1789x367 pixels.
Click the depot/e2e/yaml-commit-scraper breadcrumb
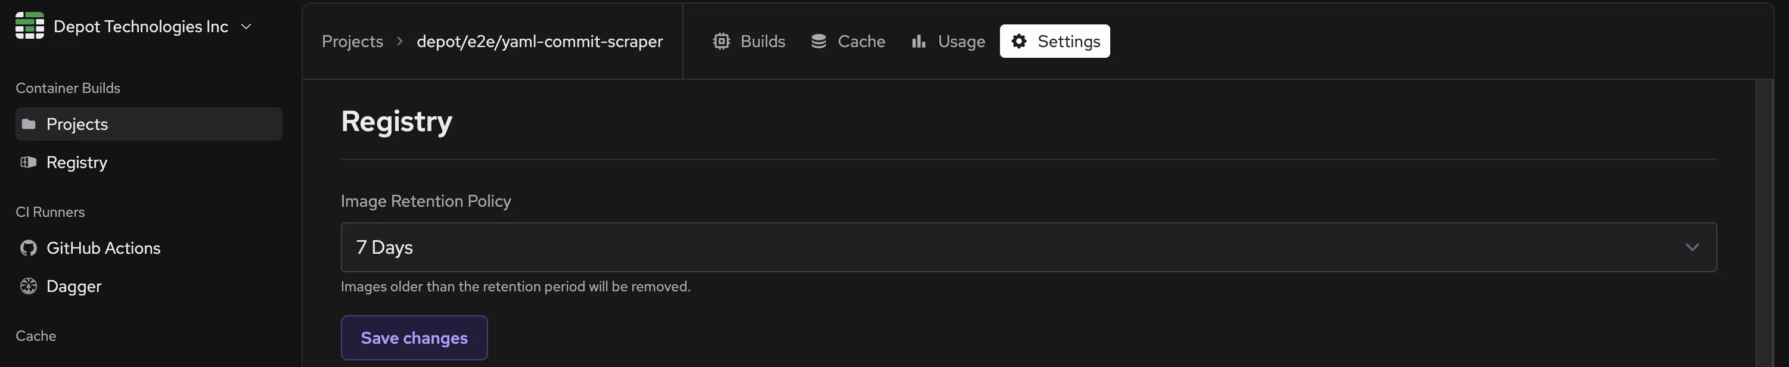coord(539,42)
